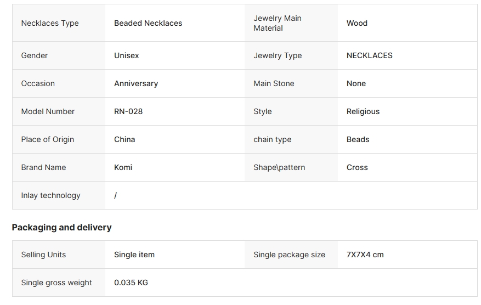Click the Religious style value
The image size is (481, 305).
(x=363, y=111)
